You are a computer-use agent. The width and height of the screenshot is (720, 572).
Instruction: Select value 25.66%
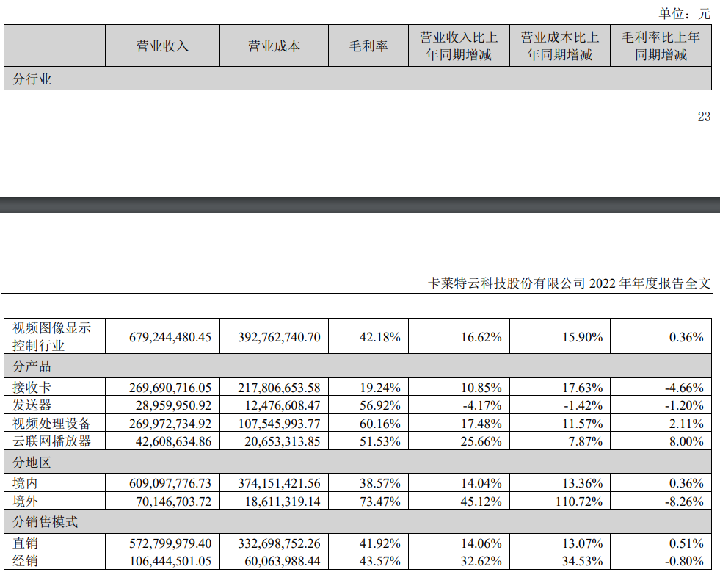481,441
